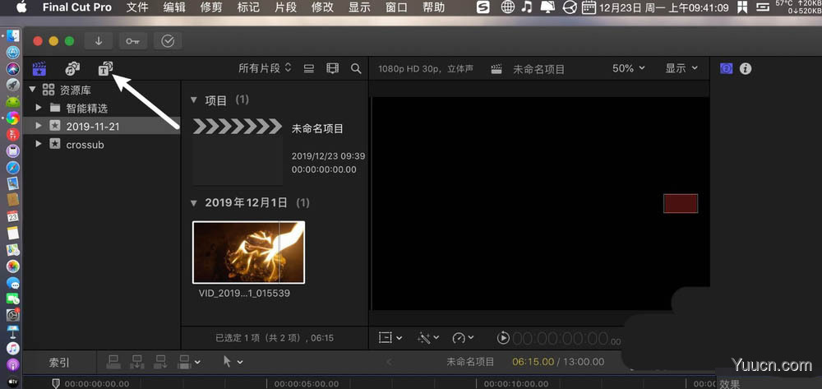Open Safari compass icon in Dock

tap(12, 167)
